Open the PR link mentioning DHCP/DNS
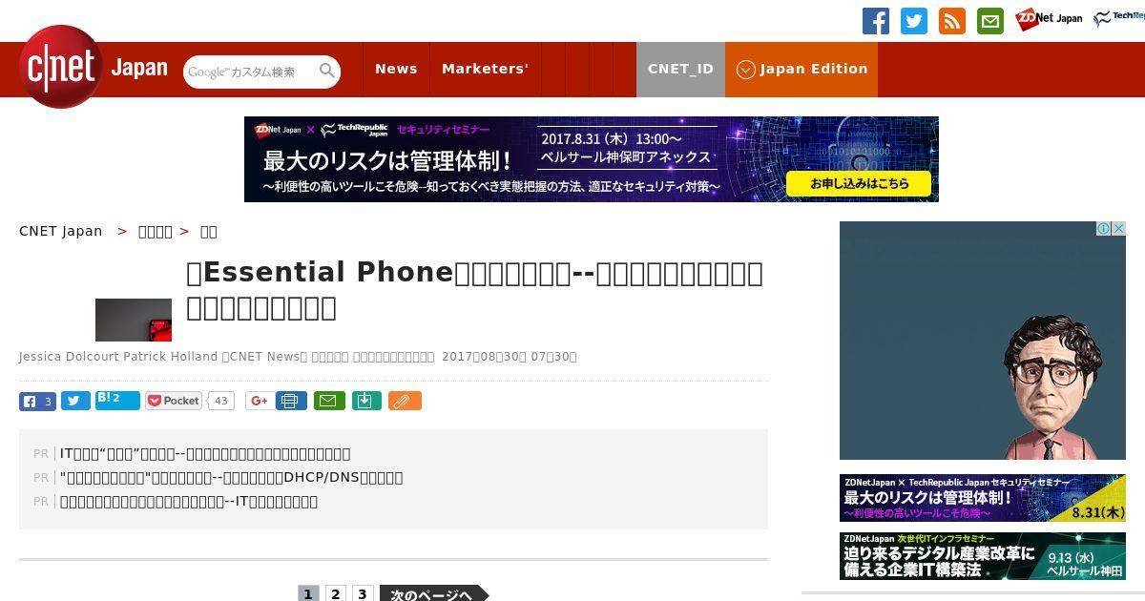The width and height of the screenshot is (1145, 601). [x=231, y=478]
